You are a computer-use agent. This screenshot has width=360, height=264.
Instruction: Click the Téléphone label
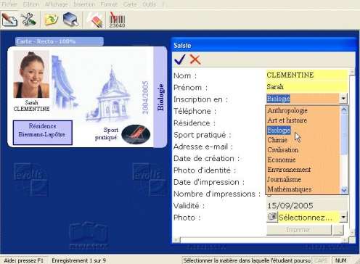(195, 111)
